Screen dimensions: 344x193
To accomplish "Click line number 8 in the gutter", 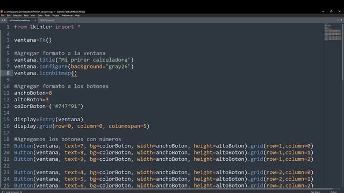I will tap(8, 73).
